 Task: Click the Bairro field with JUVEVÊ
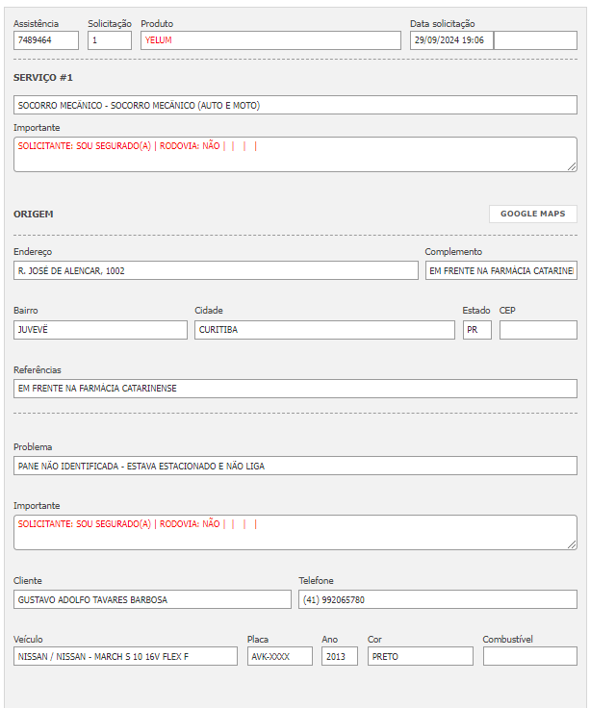pos(100,330)
